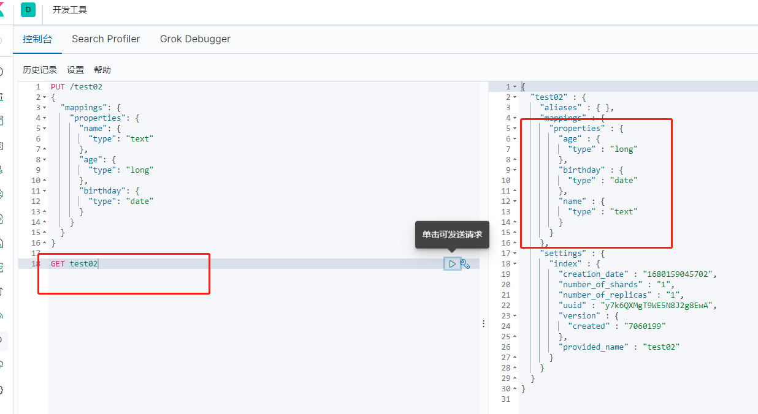Place cursor on GET test02 line
Screen dimensions: 758x414
tap(74, 264)
